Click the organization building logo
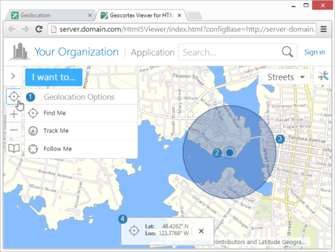Viewport: 335px width, 252px height. 19,52
